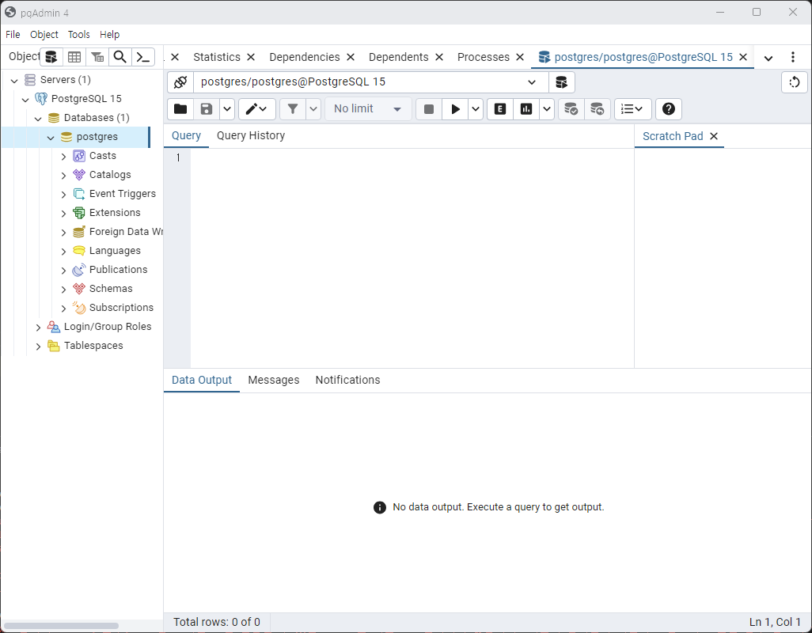The height and width of the screenshot is (633, 812).
Task: Click the Schemas node icon
Action: click(x=79, y=289)
